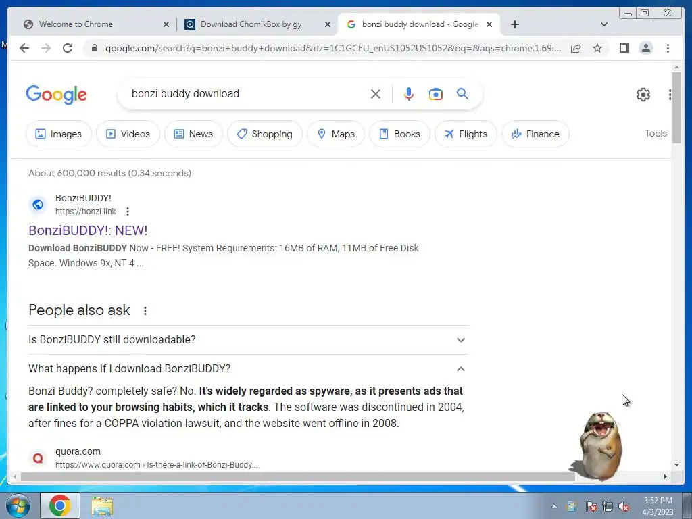Open a new Chrome tab
Viewport: 692px width, 519px height.
point(514,24)
